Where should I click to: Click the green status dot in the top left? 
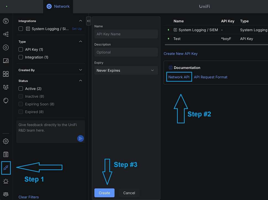(x=7, y=7)
